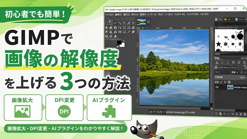Click the spacing 10.0 stepper arrows

point(246,58)
